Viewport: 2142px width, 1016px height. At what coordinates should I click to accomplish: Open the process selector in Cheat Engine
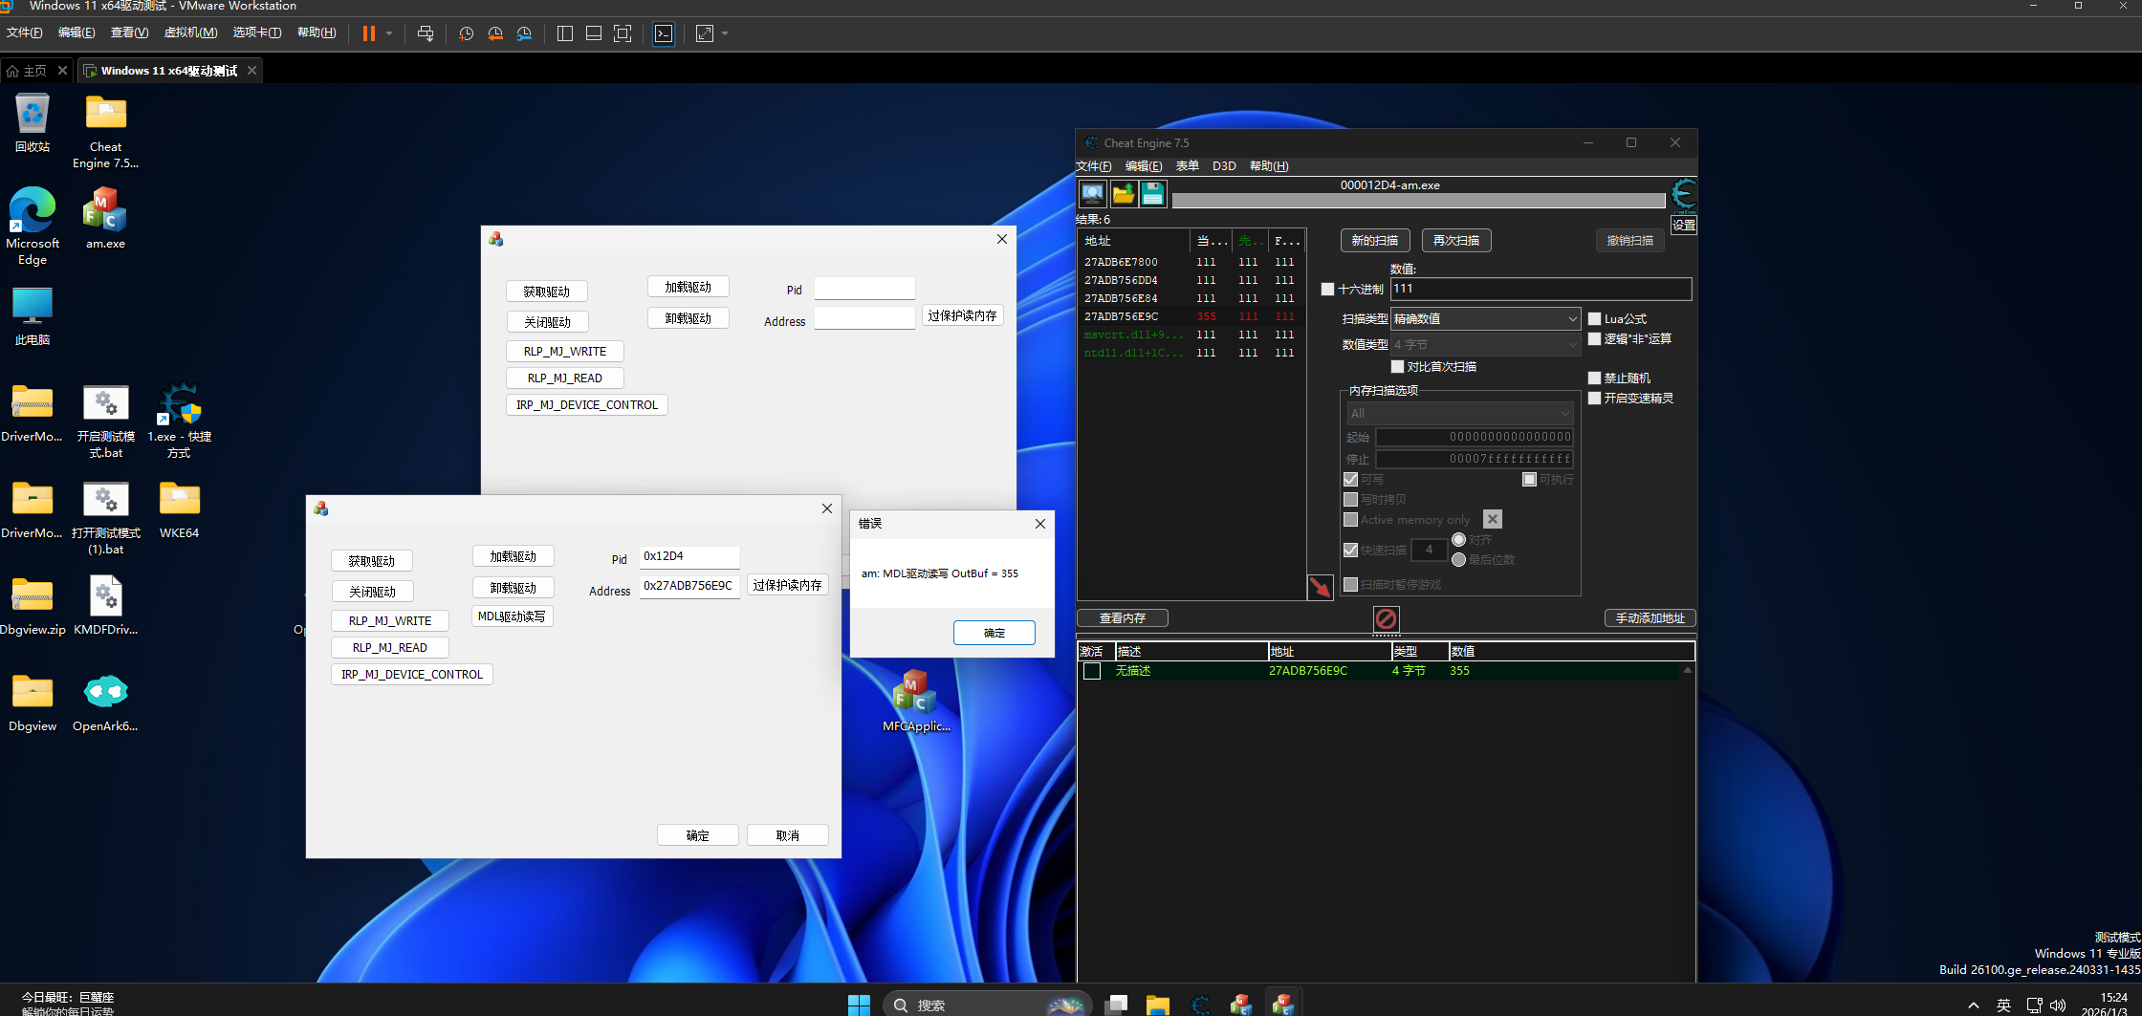coord(1093,194)
